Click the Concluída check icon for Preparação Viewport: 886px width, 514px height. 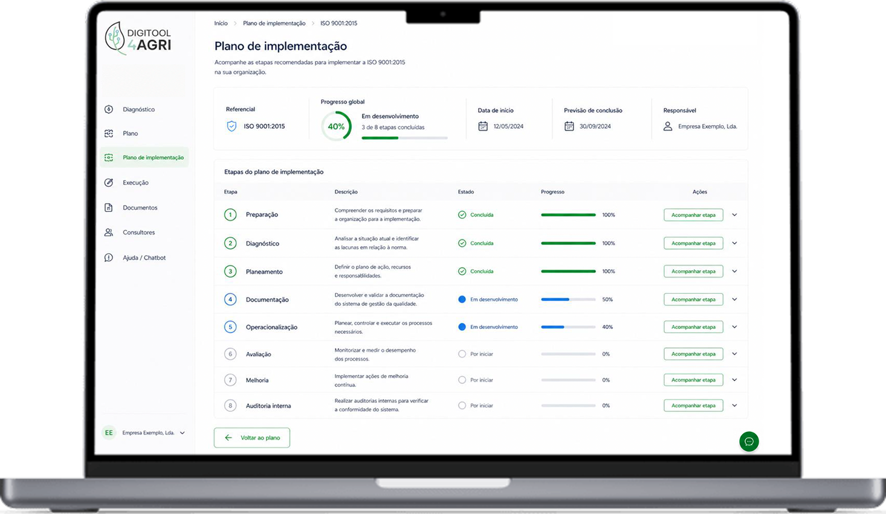tap(462, 215)
